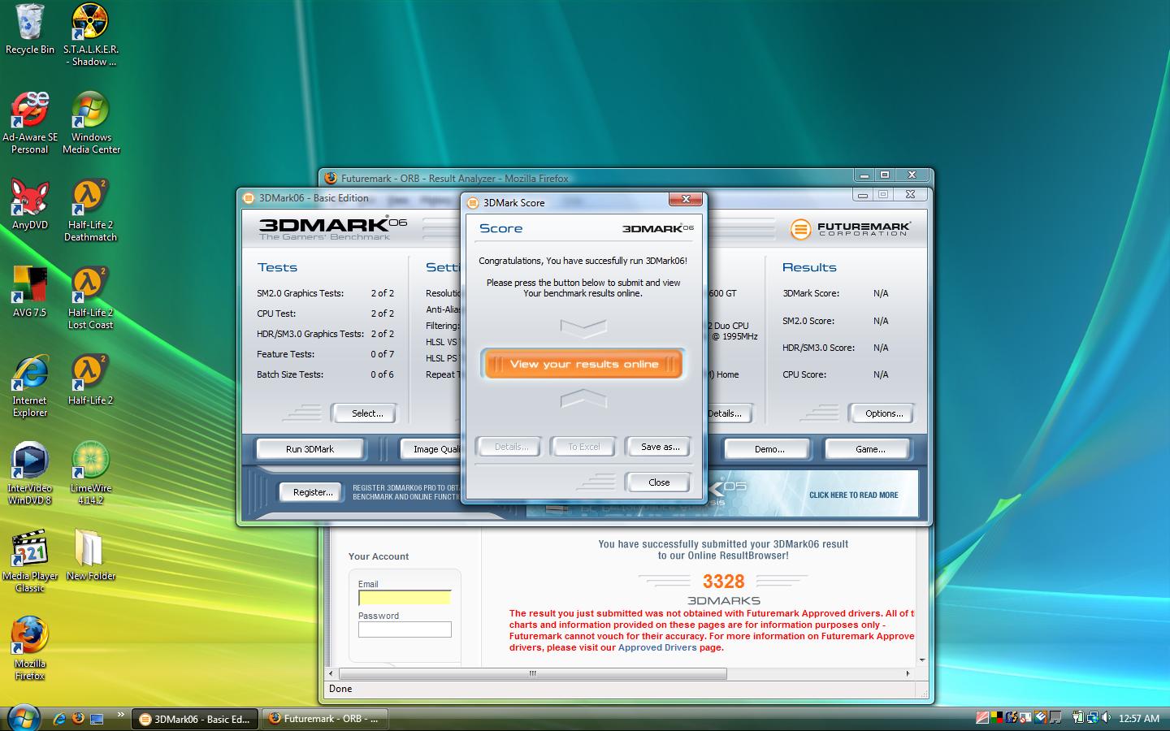1170x731 pixels.
Task: Click the Close button in Score dialog
Action: [x=659, y=482]
